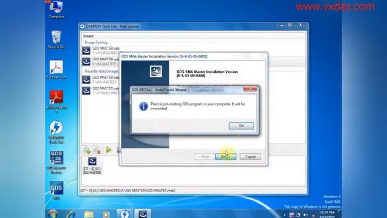The width and height of the screenshot is (387, 218).
Task: Select first GDS MASTER.mdx in Recently Used Images
Action: (101, 79)
